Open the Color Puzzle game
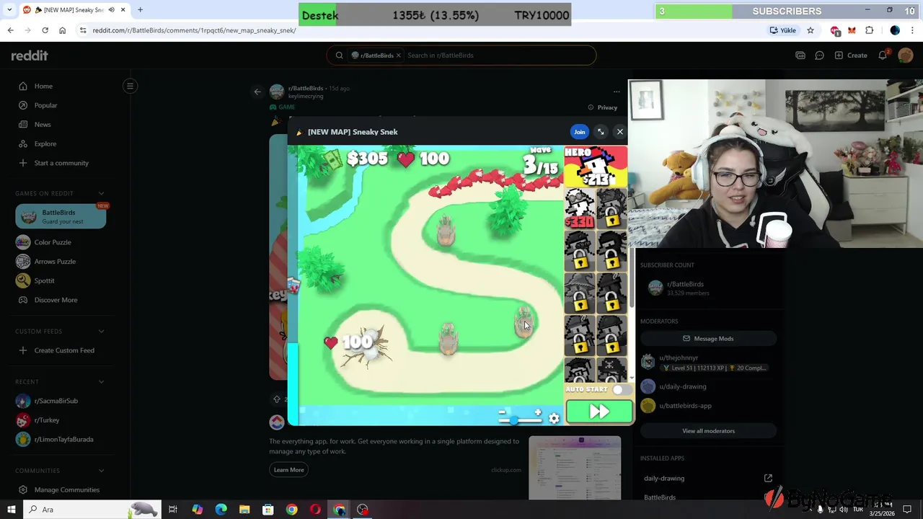The width and height of the screenshot is (923, 519). 53,242
